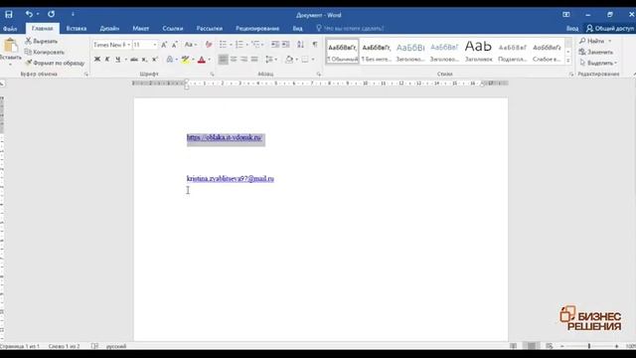This screenshot has width=636, height=358.
Task: Switch to the Вставка tab
Action: pyautogui.click(x=77, y=29)
